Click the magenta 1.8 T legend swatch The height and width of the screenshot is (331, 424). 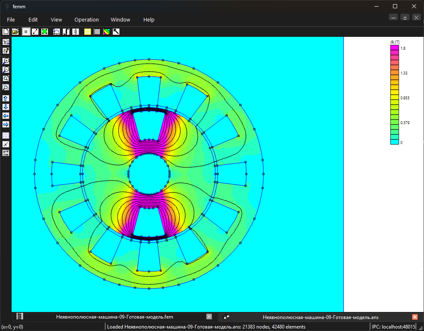tap(395, 48)
